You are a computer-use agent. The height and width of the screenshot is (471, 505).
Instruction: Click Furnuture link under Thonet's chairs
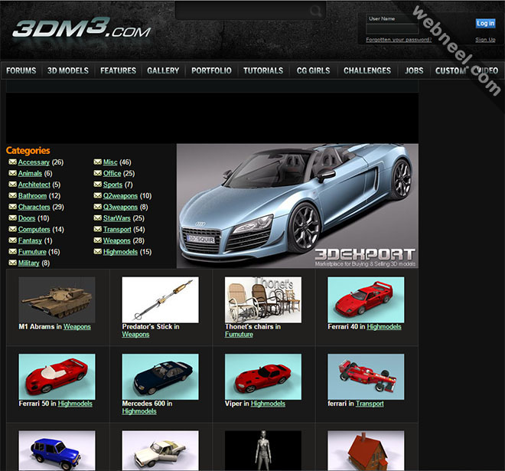tap(239, 335)
